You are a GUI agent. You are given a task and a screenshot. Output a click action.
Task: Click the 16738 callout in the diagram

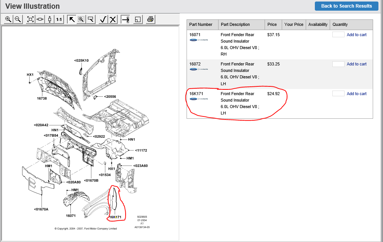(x=42, y=99)
